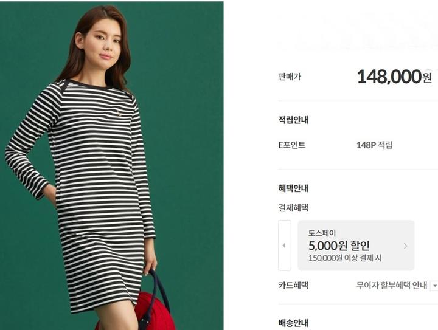
Task: Expand the 무이자 할부혜택 안내 dropdown arrow
Action: click(434, 286)
